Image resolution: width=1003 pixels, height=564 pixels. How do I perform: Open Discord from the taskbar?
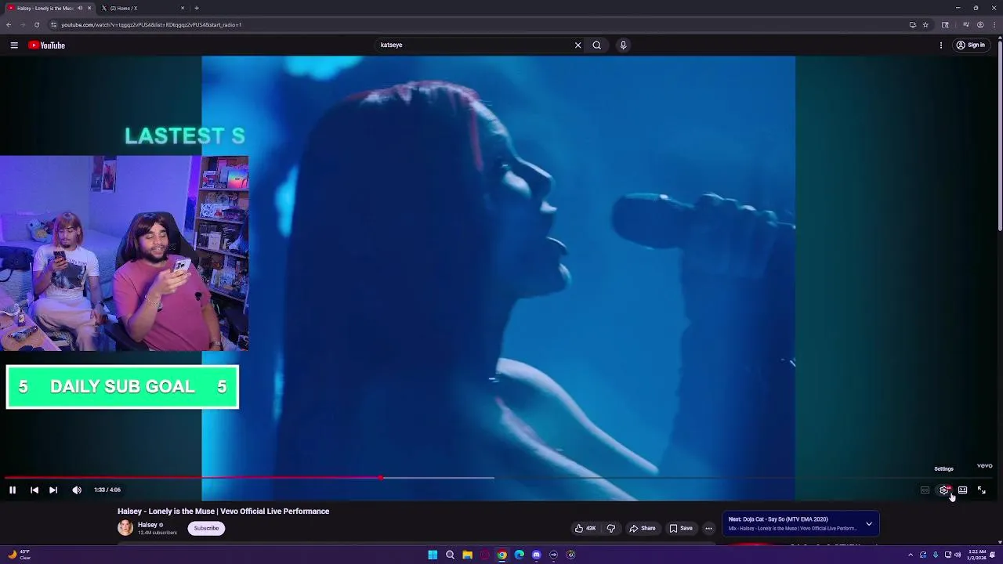[x=536, y=555]
